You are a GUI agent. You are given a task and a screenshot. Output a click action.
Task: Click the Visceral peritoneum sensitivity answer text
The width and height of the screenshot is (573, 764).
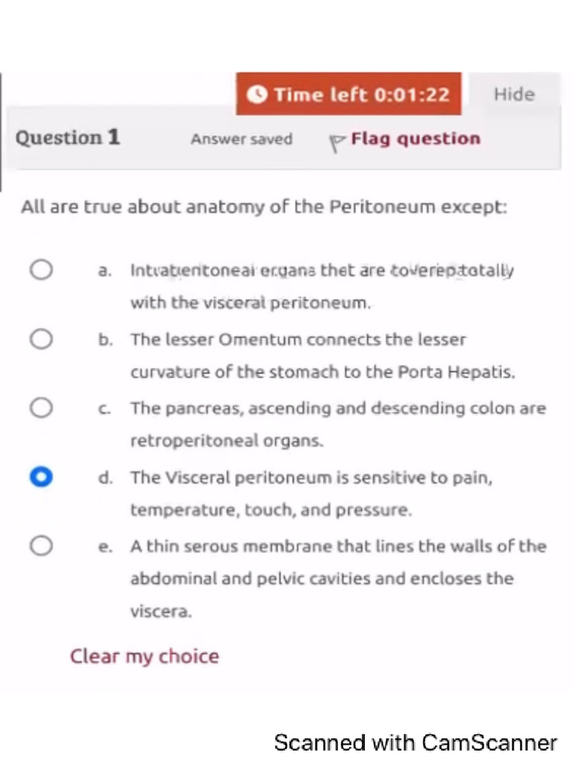[311, 494]
